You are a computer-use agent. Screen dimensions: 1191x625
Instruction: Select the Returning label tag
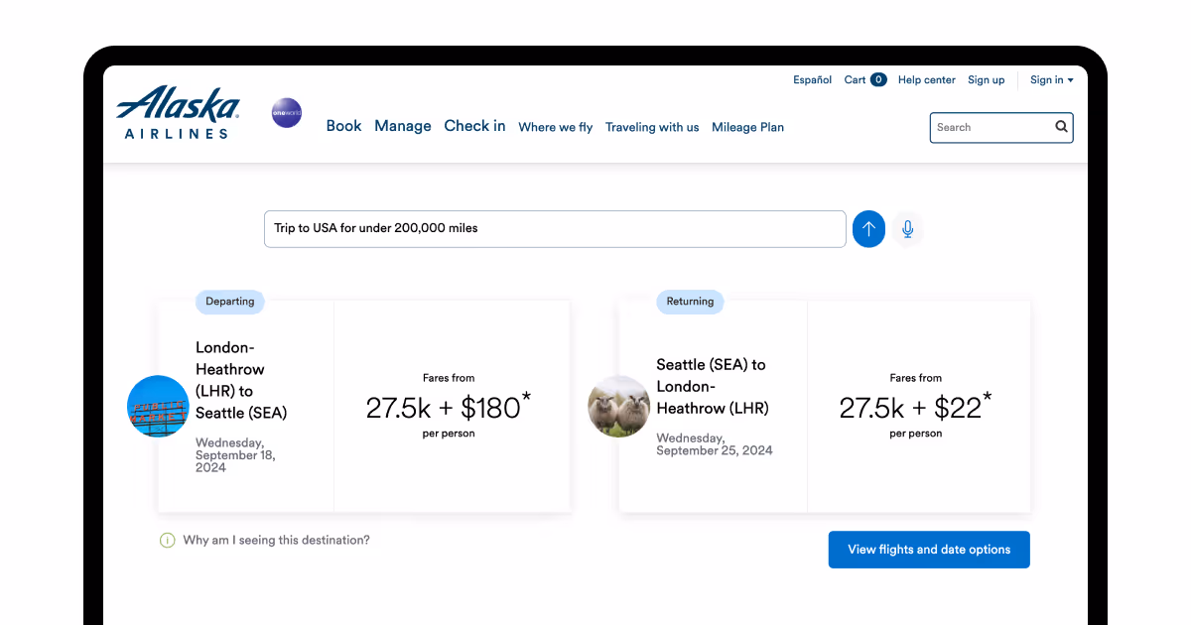(690, 302)
